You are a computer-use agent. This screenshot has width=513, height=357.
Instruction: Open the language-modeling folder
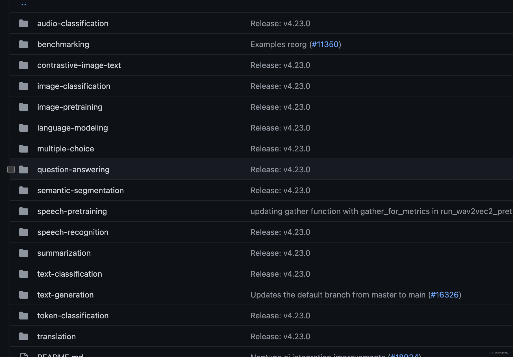(73, 128)
